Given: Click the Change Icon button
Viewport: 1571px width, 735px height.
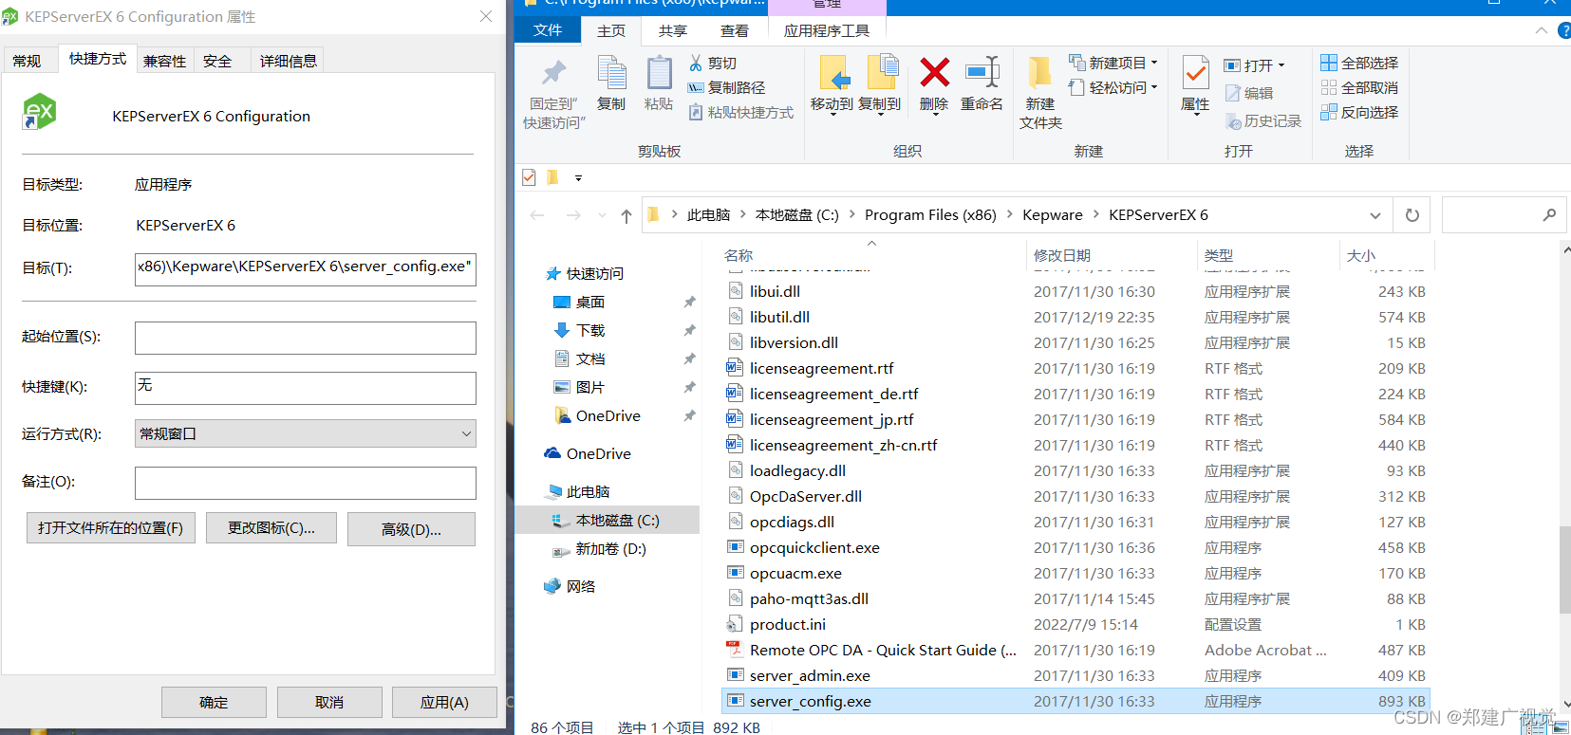Looking at the screenshot, I should [x=271, y=528].
